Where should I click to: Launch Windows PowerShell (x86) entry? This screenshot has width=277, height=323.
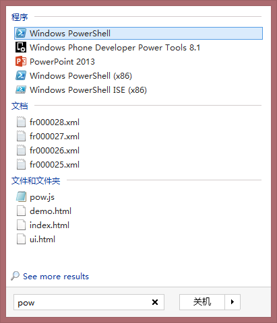coord(81,76)
